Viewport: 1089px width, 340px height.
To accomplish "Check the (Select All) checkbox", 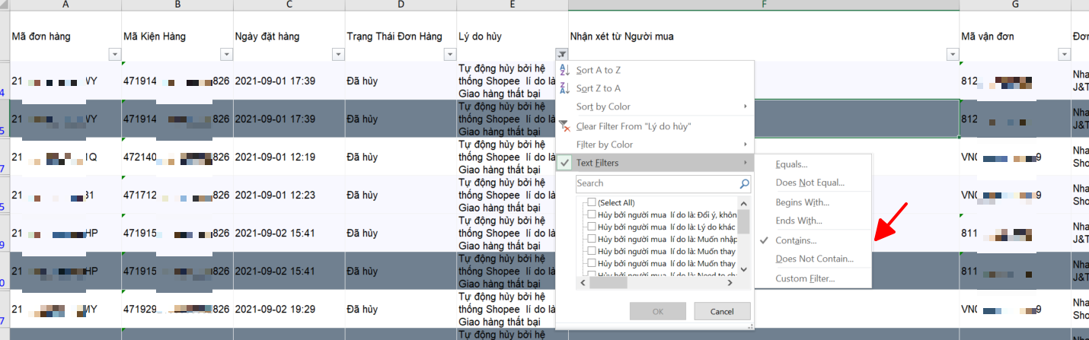I will 592,202.
